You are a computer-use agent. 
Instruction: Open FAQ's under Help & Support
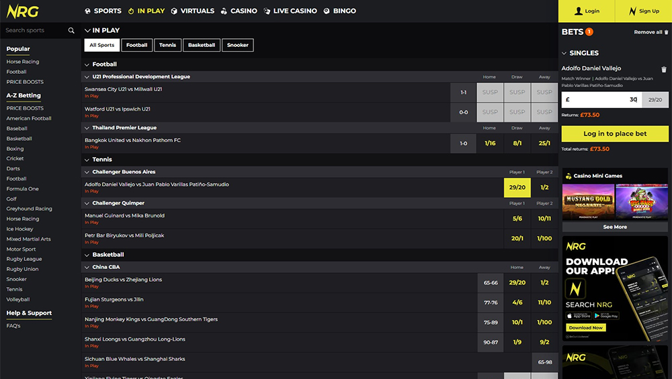(x=13, y=326)
